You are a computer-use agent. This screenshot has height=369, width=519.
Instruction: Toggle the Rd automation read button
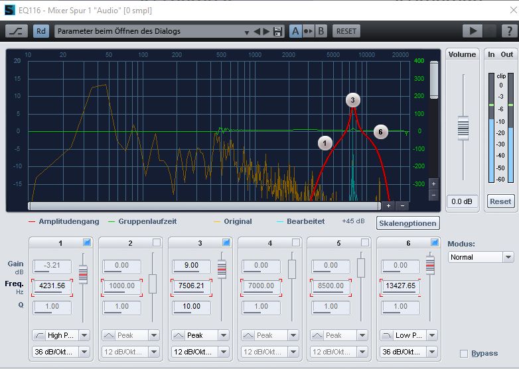(41, 31)
